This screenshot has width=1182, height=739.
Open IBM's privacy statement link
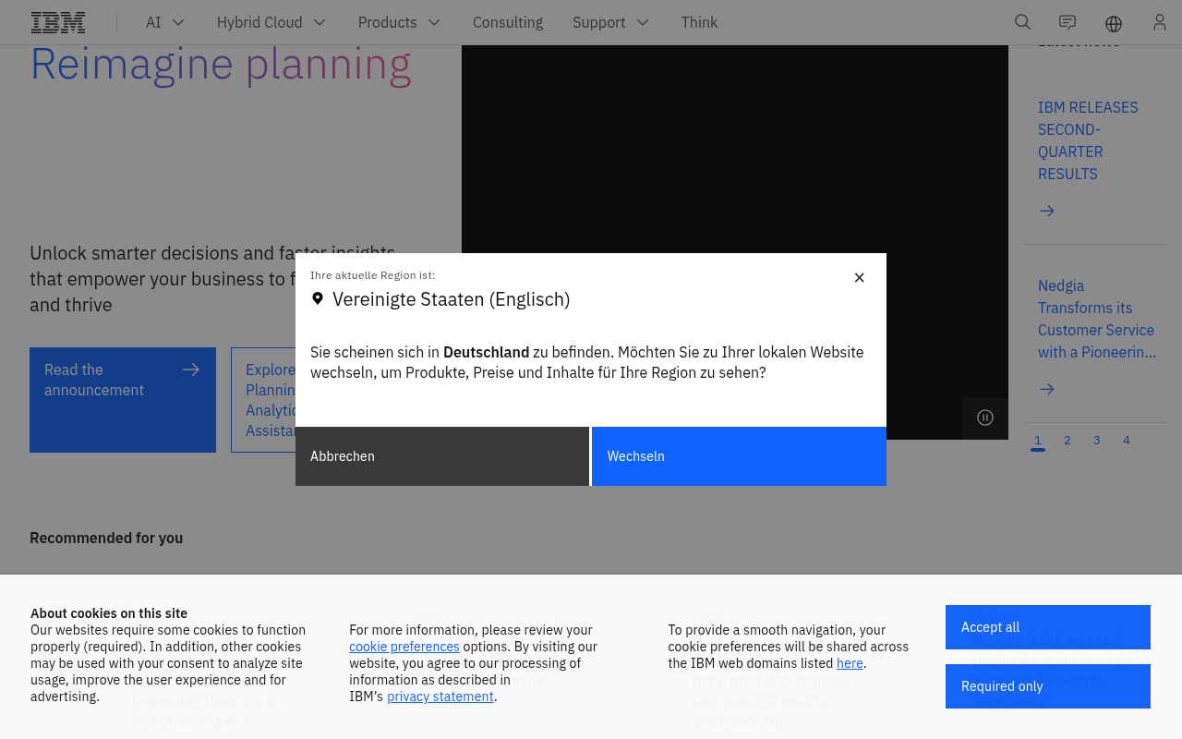pyautogui.click(x=440, y=697)
